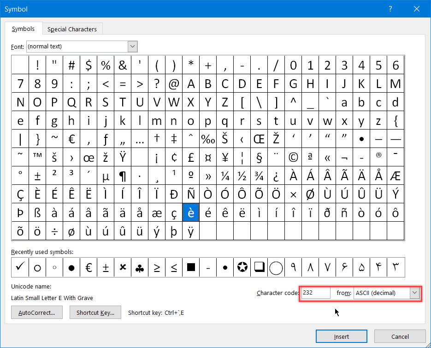Pick the checkmark in recently used symbols
431x348 pixels.
tap(20, 267)
